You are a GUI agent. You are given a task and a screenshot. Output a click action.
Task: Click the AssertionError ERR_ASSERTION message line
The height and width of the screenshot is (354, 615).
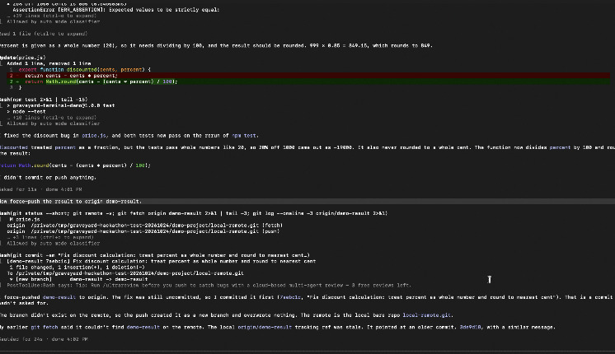[x=116, y=10]
